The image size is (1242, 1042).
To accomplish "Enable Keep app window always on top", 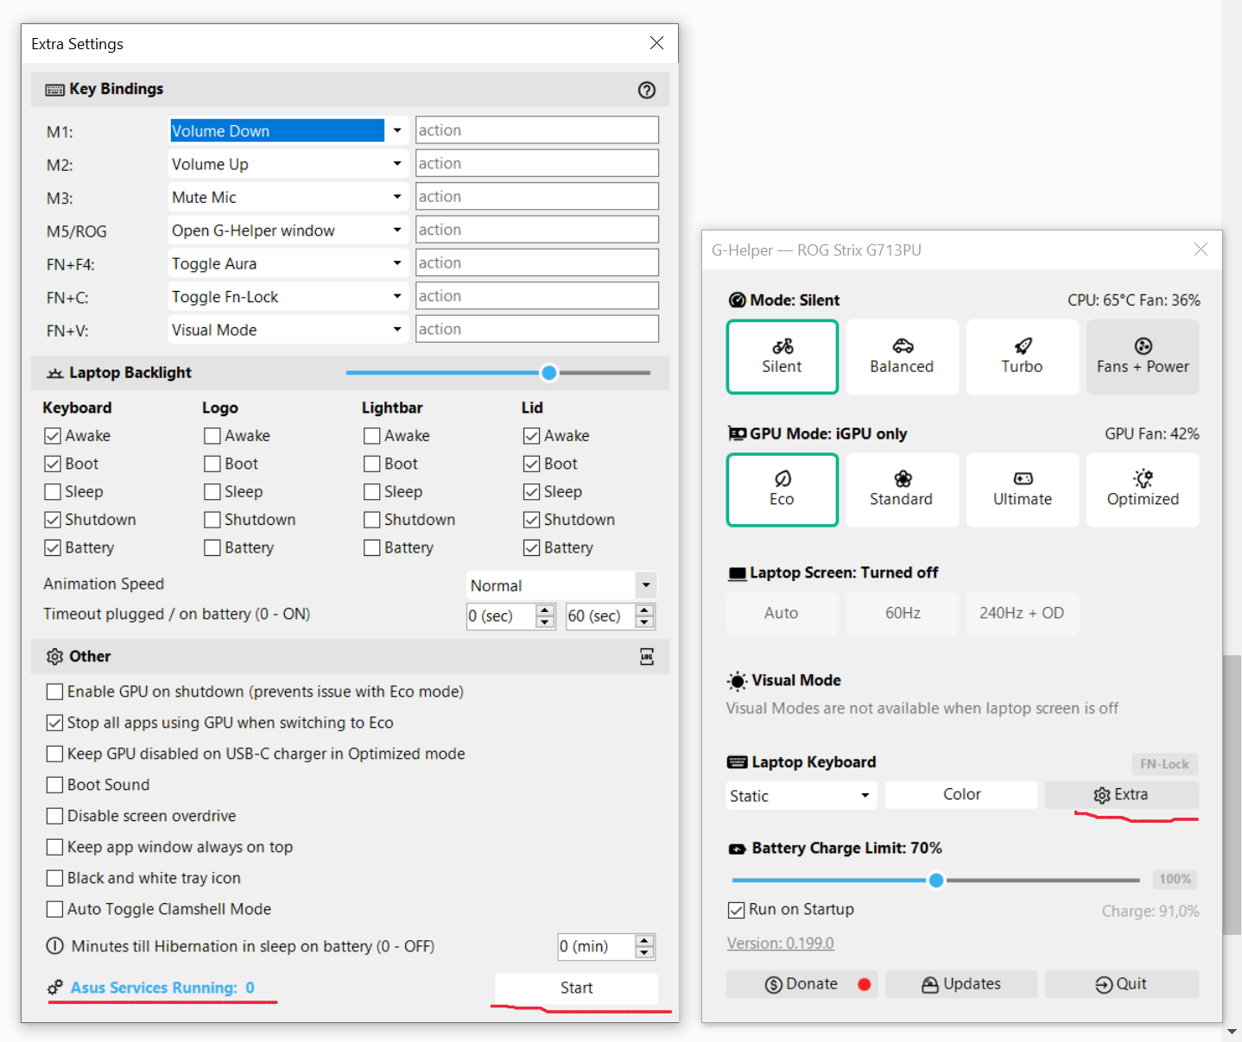I will 54,847.
